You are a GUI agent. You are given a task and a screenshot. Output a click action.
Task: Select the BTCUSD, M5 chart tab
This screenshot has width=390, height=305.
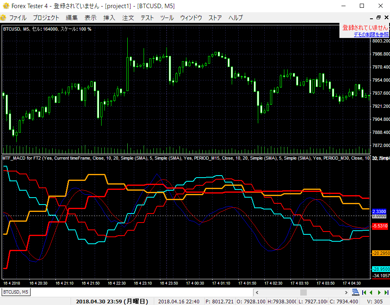16,292
